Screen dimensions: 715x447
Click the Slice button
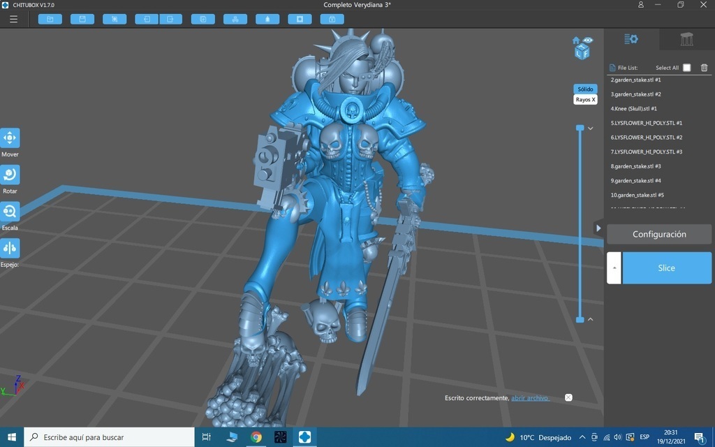[x=667, y=268]
